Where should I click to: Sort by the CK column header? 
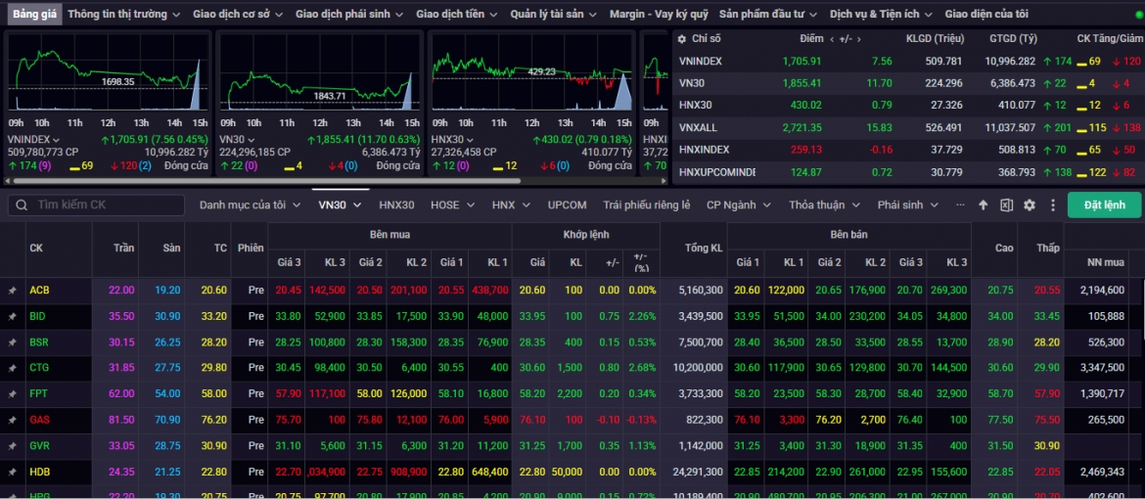(36, 249)
